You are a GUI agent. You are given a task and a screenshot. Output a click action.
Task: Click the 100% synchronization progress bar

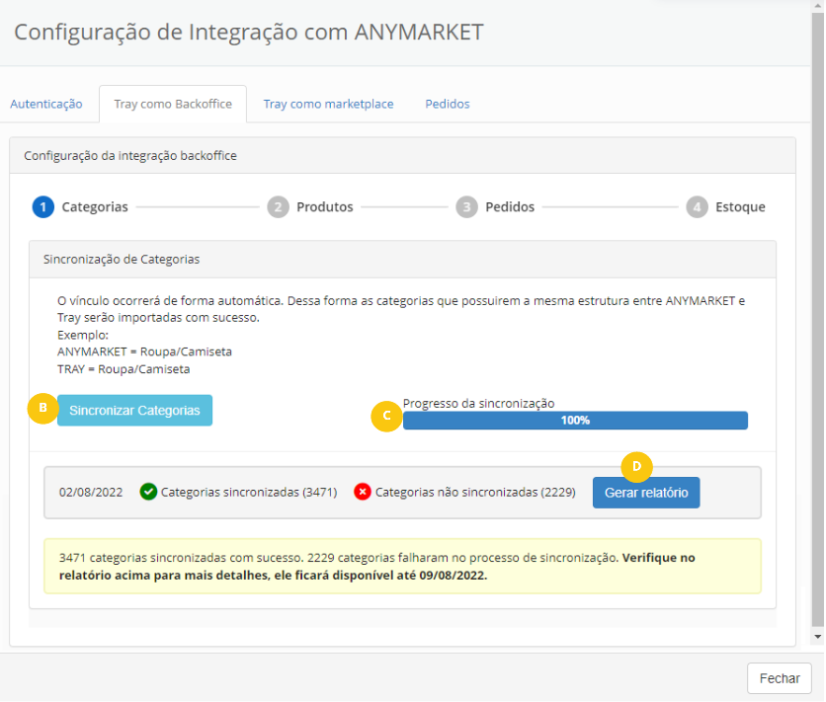pos(575,421)
